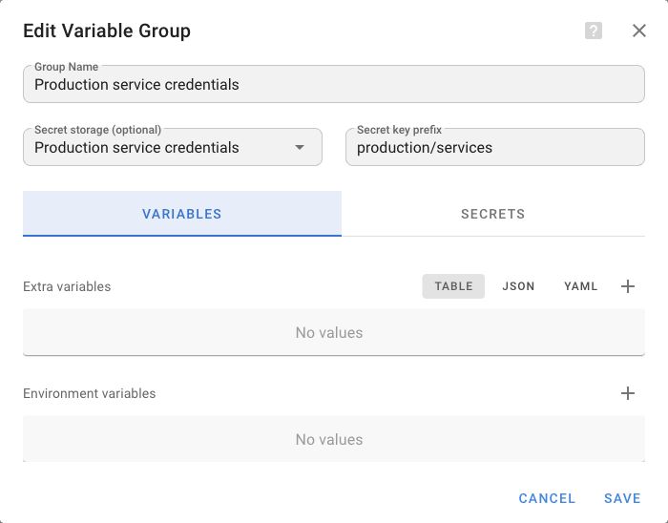The image size is (668, 523).
Task: Select the Table view for extra variables
Action: 453,286
